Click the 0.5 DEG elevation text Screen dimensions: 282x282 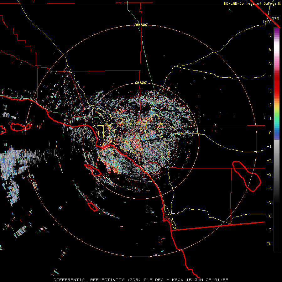tap(154, 280)
